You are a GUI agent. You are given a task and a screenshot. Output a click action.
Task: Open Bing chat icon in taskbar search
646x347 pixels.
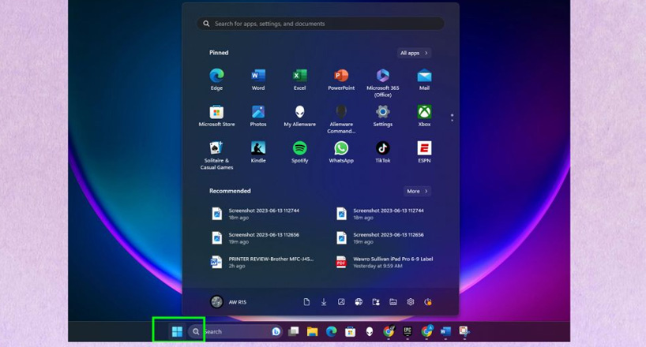[276, 331]
